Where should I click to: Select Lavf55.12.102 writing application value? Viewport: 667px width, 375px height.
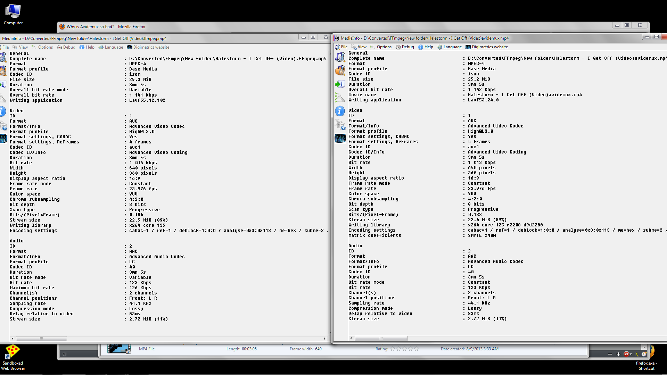(147, 100)
